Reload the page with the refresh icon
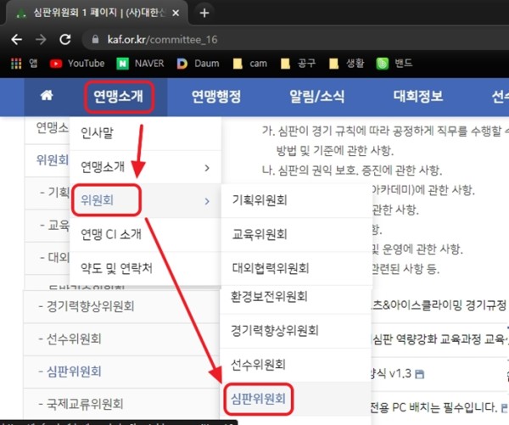Image resolution: width=509 pixels, height=425 pixels. coord(65,40)
